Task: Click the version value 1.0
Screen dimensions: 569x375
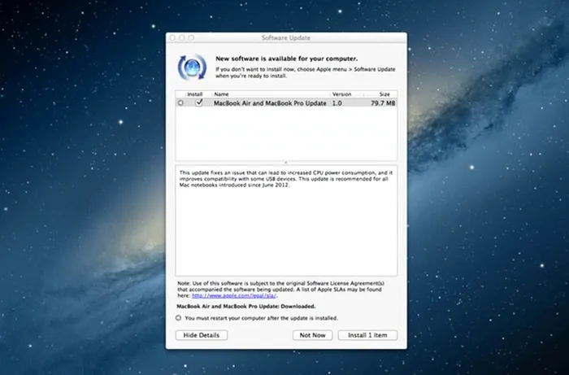Action: click(337, 103)
